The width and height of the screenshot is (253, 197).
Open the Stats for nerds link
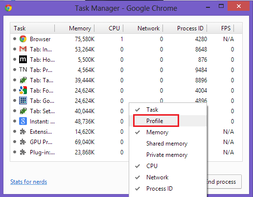(28, 182)
